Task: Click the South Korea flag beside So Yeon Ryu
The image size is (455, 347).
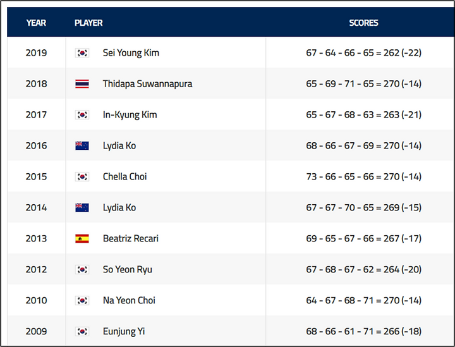Action: click(x=82, y=269)
